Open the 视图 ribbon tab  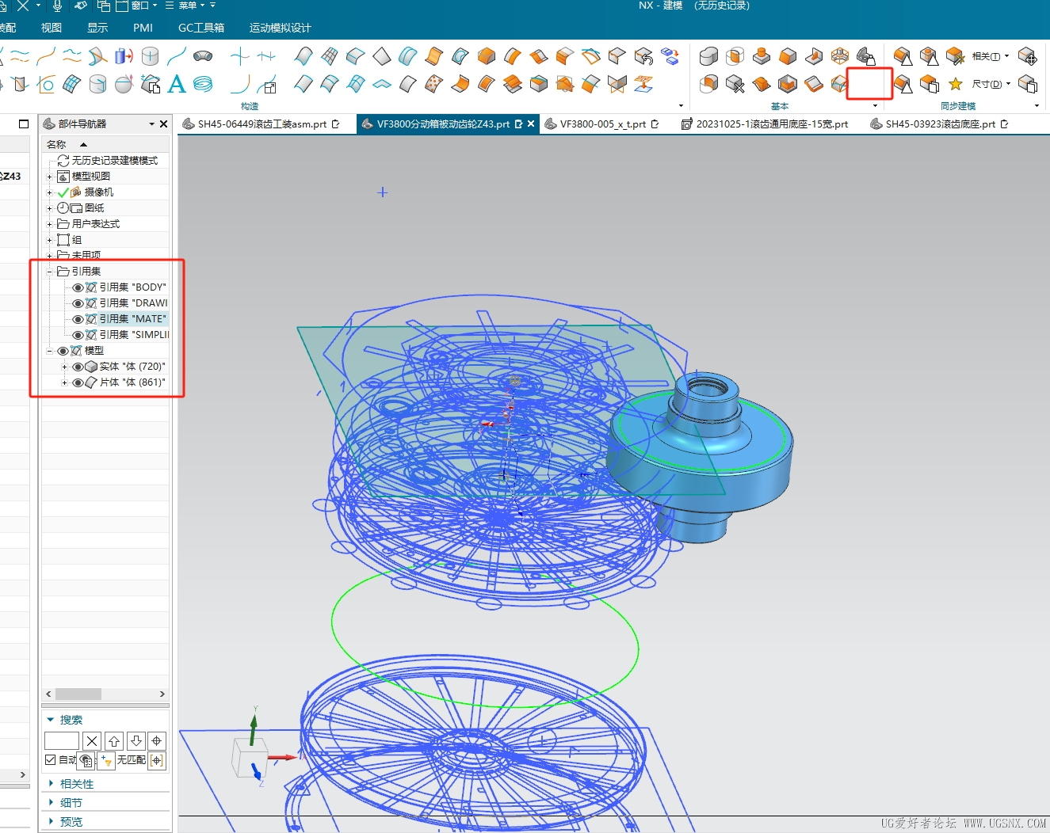(52, 28)
